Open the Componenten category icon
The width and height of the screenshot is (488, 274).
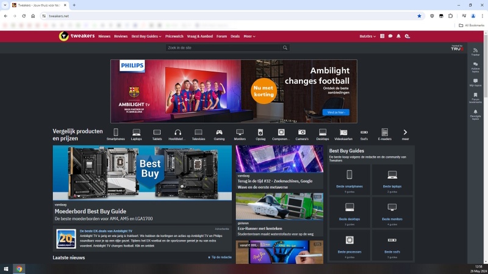(x=281, y=135)
